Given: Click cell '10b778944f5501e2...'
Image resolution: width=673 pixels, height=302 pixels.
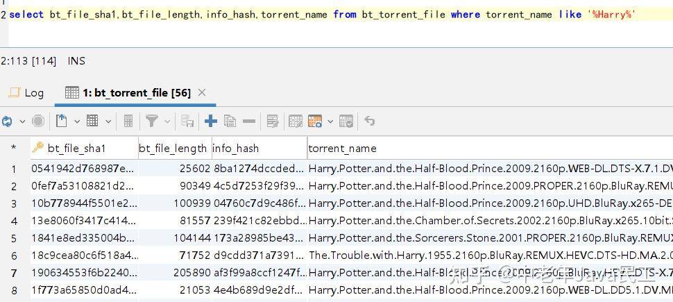Looking at the screenshot, I should 84,203.
